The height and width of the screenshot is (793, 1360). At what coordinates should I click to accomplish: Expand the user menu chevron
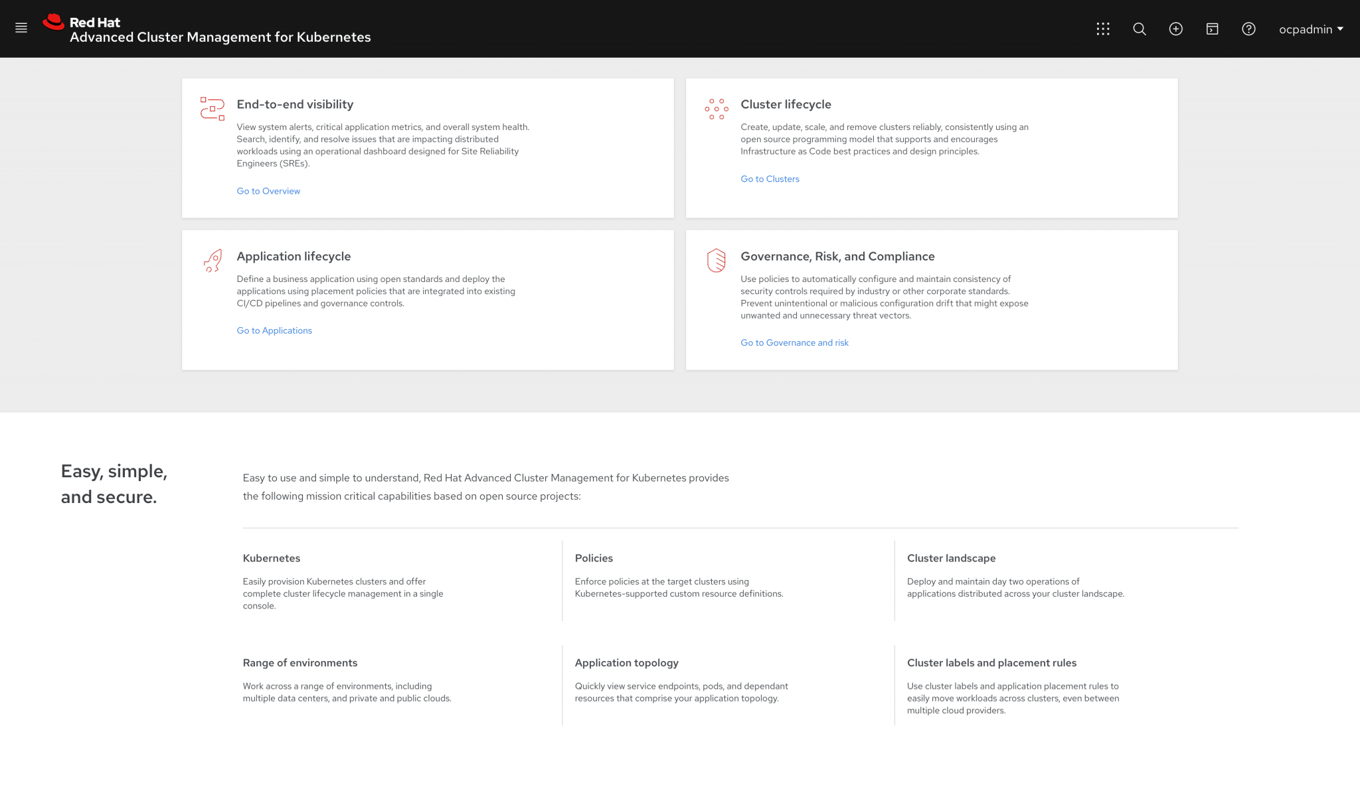1339,29
